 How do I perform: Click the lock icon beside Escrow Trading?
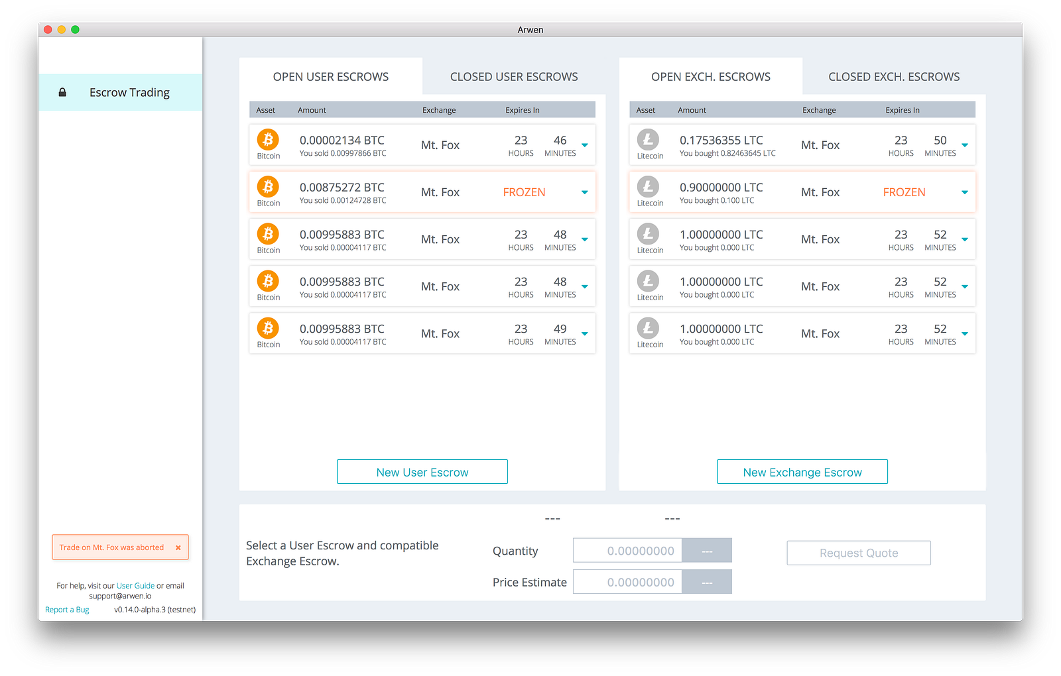point(62,93)
